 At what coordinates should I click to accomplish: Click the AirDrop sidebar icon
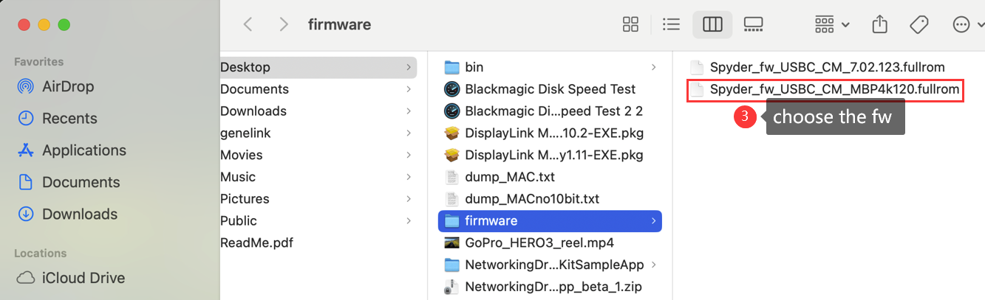tap(26, 86)
